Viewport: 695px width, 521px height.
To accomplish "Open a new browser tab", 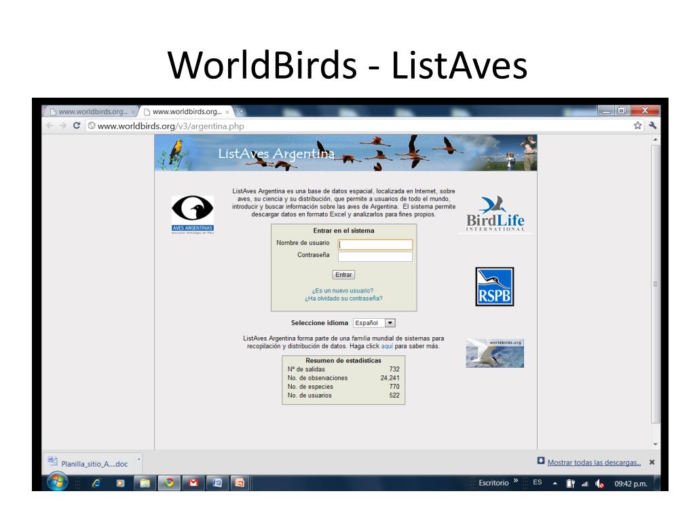I will pyautogui.click(x=241, y=111).
